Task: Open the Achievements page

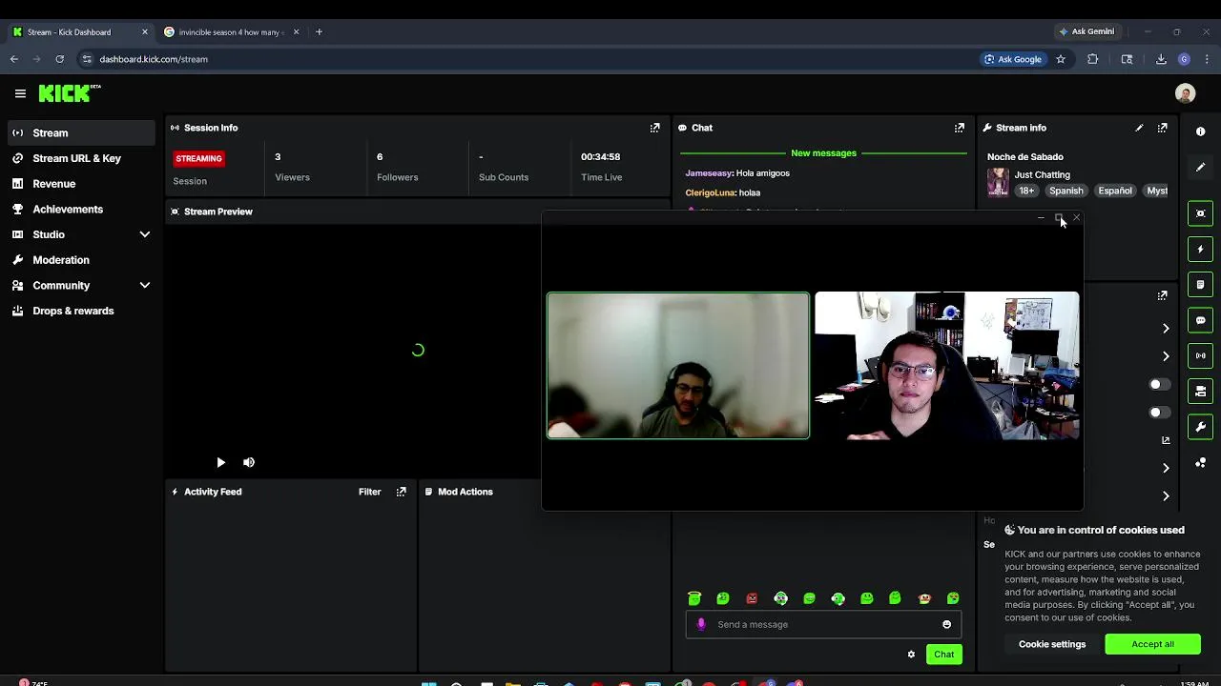Action: [80, 209]
